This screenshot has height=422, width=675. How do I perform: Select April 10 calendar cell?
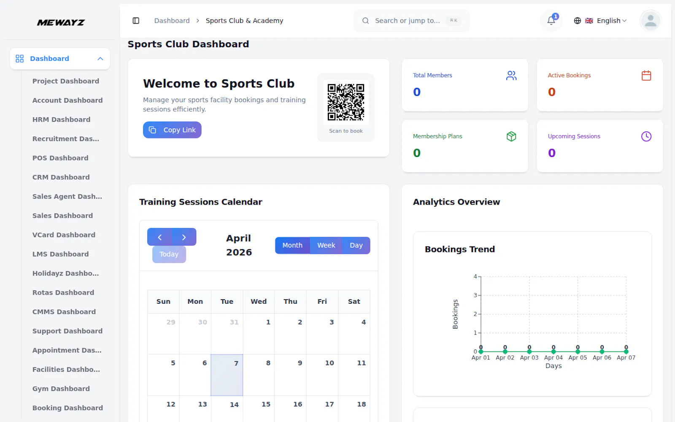pyautogui.click(x=322, y=375)
